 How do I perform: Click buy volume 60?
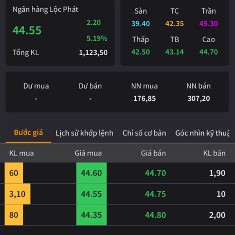(x=14, y=173)
